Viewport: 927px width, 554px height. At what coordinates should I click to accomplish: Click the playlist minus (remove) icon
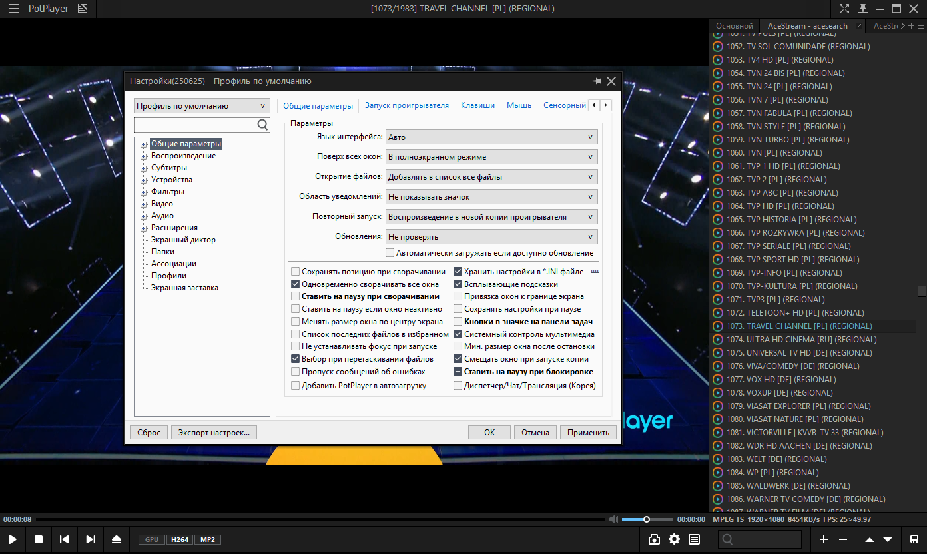coord(843,539)
